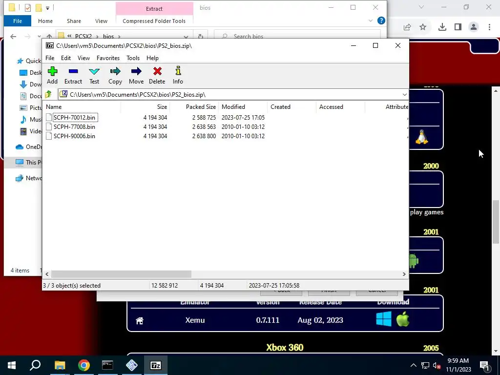Screen dimensions: 500x375
Task: Sort files by Size column
Action: [x=146, y=107]
